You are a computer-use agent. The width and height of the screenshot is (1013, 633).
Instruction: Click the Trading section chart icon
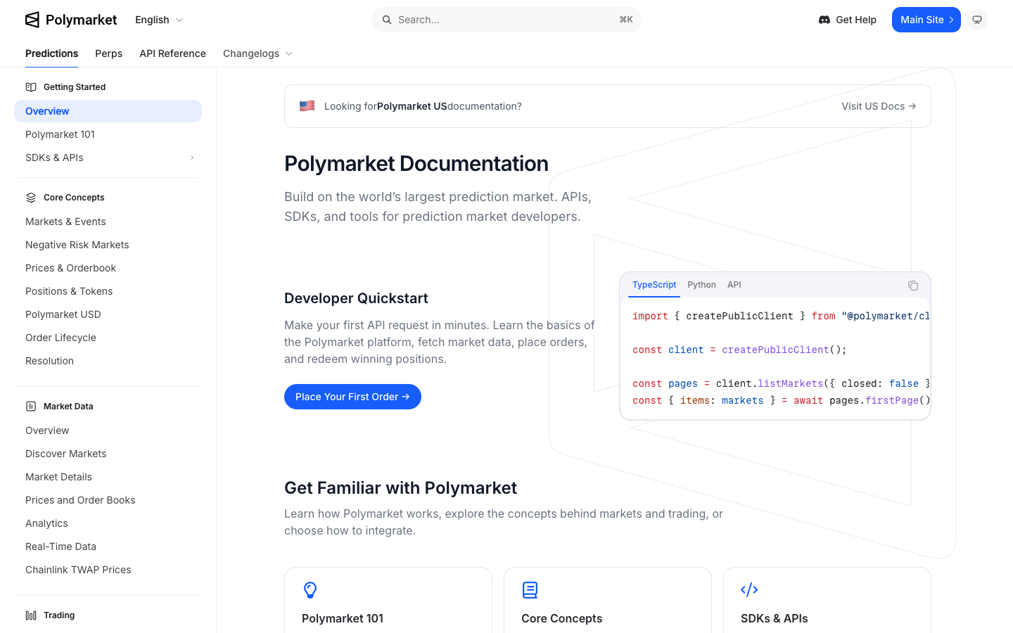(31, 615)
